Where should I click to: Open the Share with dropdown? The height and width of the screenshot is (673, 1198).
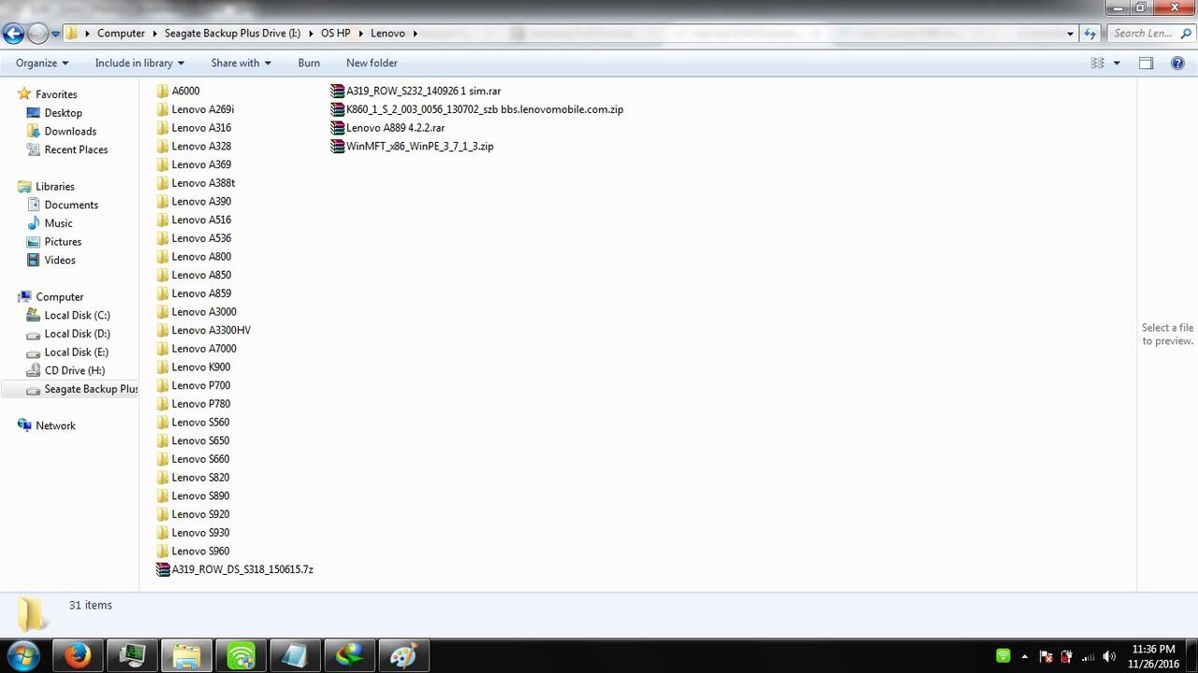click(241, 63)
